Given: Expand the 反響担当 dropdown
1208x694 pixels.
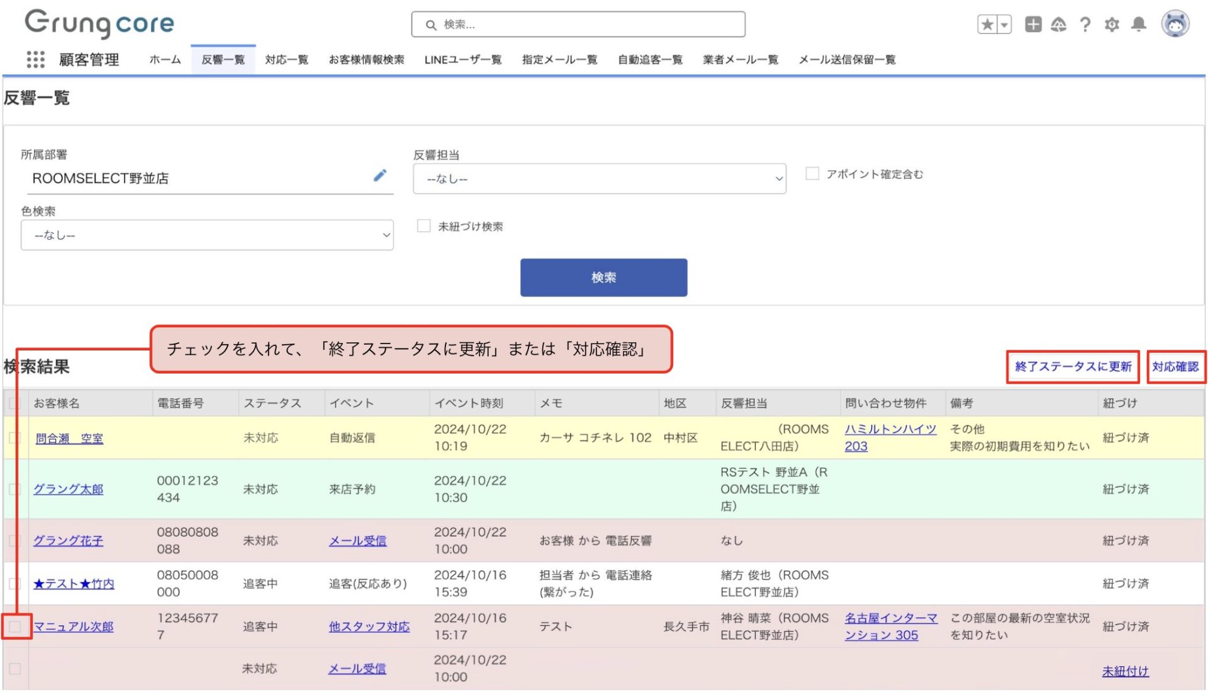Looking at the screenshot, I should [x=599, y=179].
